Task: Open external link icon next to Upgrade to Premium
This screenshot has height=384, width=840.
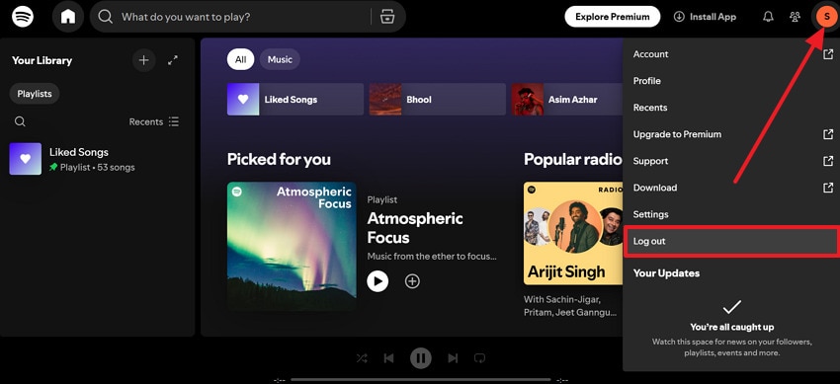Action: pos(828,134)
